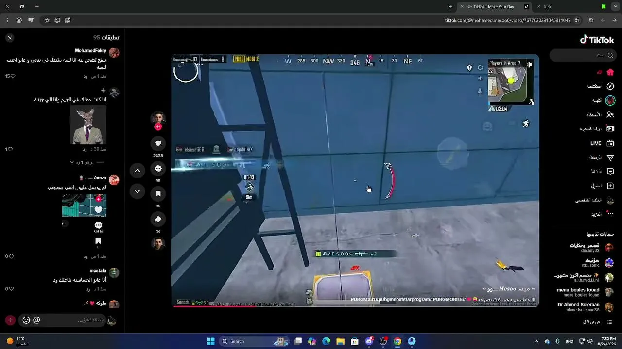Expand the full following accounts list
The height and width of the screenshot is (349, 622).
[597, 322]
